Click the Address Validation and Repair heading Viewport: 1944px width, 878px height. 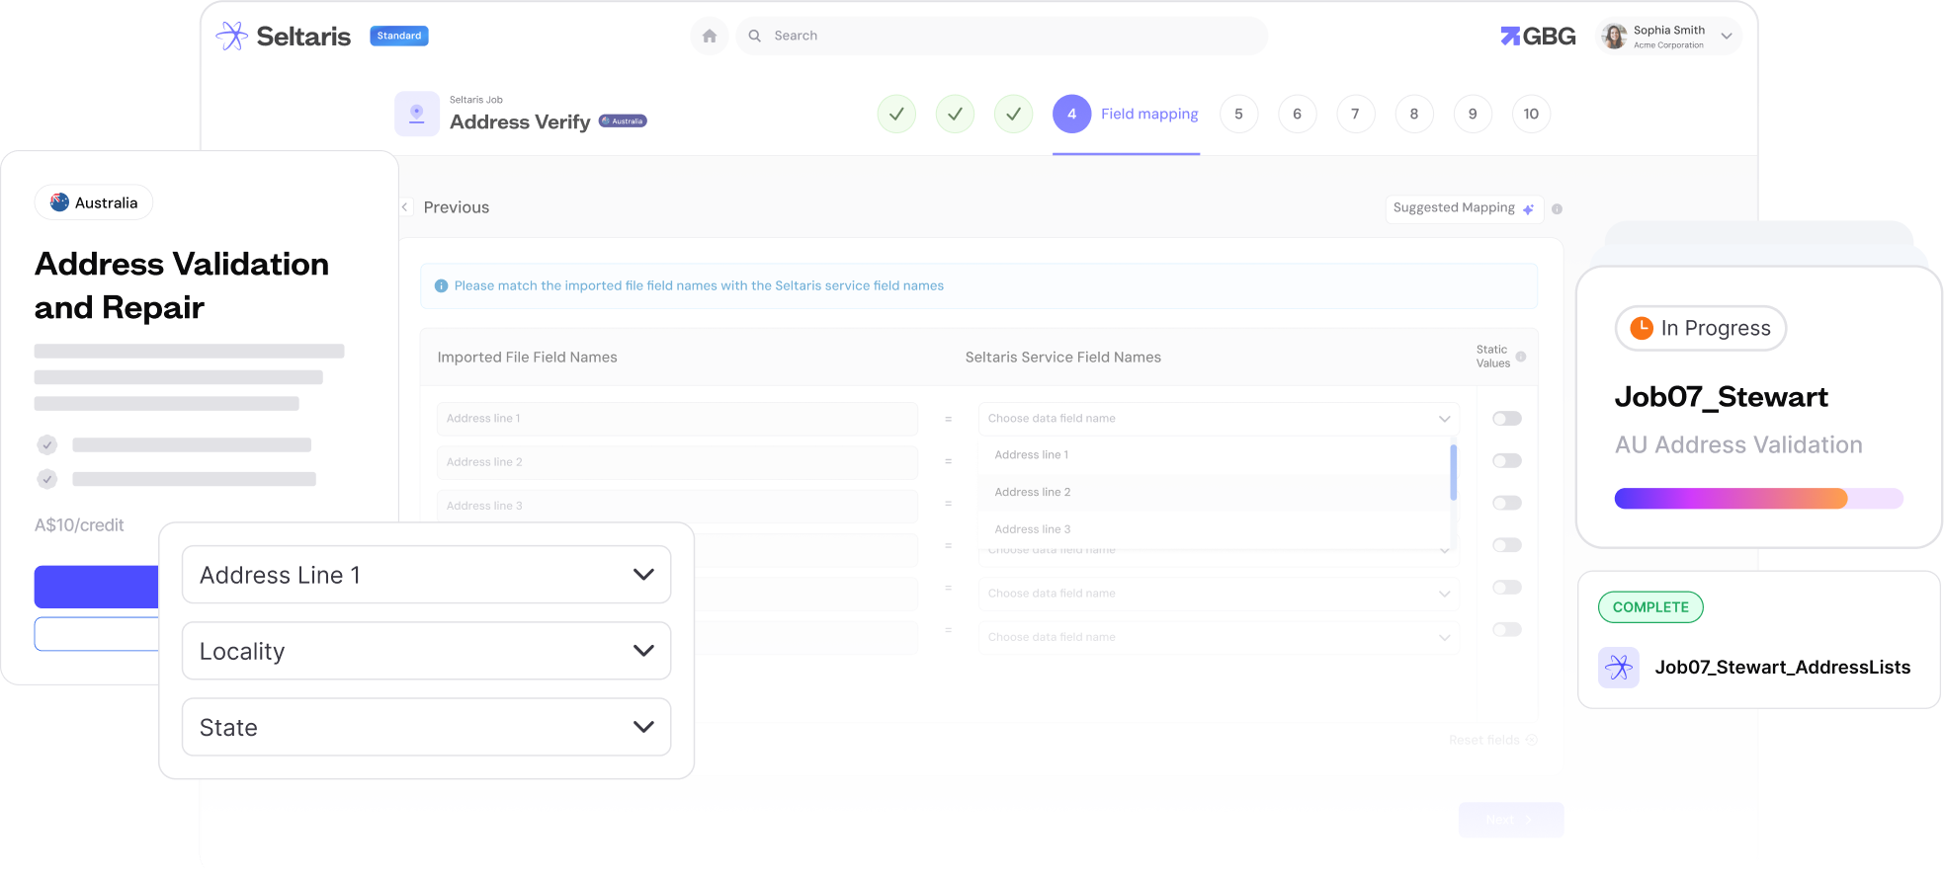pos(182,286)
